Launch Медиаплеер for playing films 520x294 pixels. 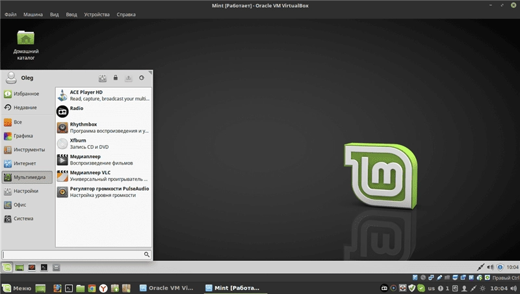pyautogui.click(x=103, y=159)
